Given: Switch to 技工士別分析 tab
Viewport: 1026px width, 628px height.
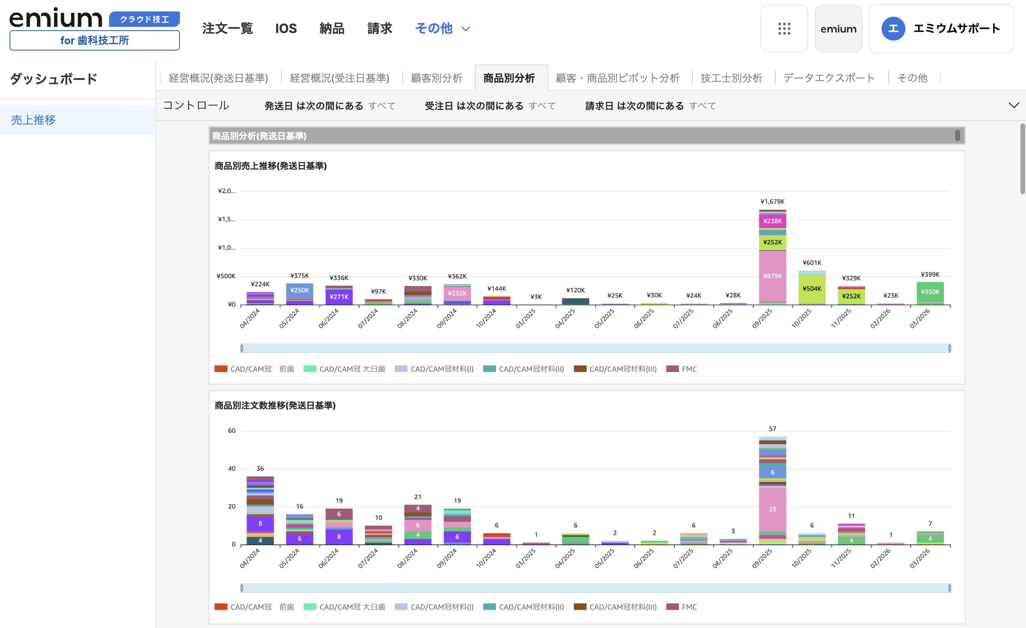Looking at the screenshot, I should coord(731,78).
